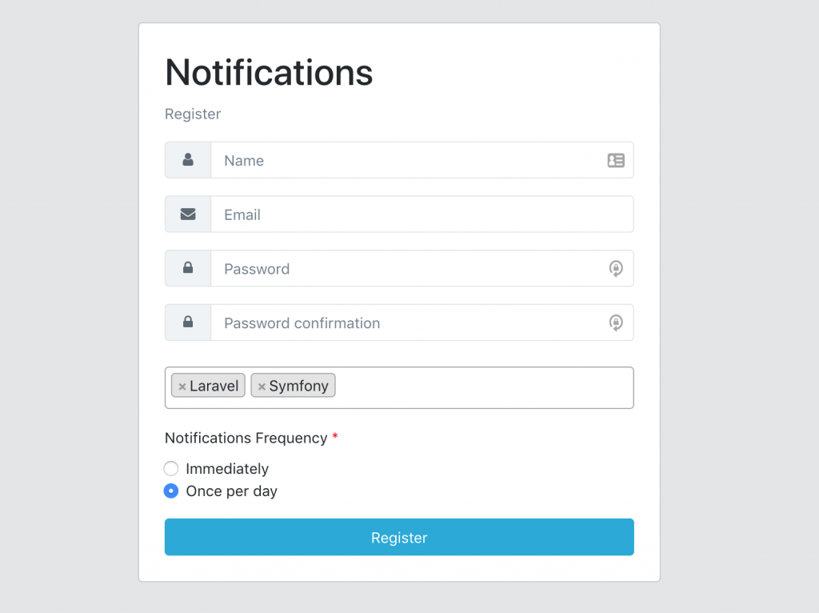Open the tags multi-select box
The image size is (819, 613).
tap(480, 387)
